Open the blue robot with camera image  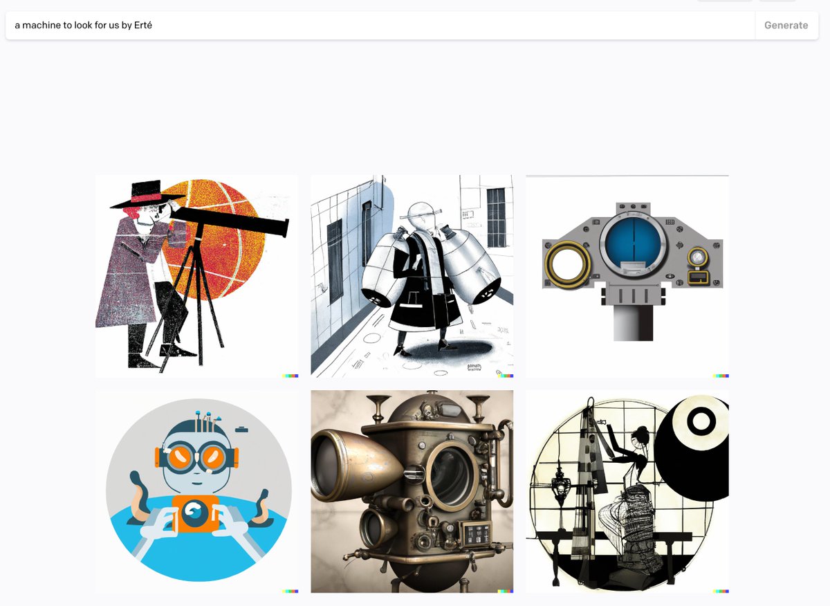point(197,492)
